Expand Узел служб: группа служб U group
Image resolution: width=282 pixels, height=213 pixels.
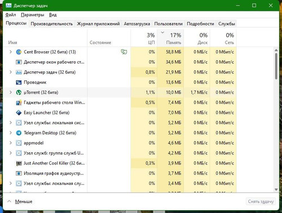[11, 153]
